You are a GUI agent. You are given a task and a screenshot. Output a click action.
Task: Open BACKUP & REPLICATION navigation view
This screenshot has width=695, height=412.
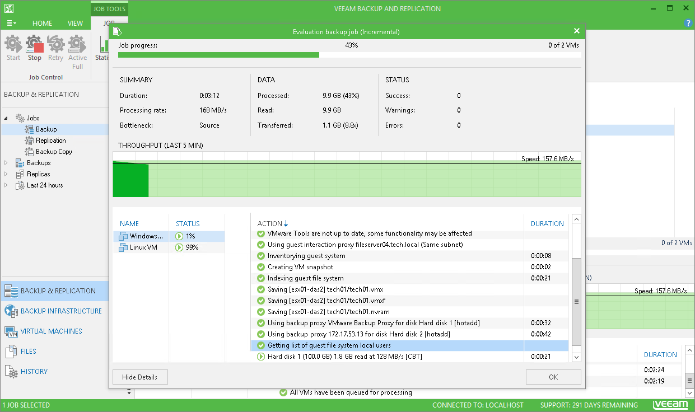54,291
